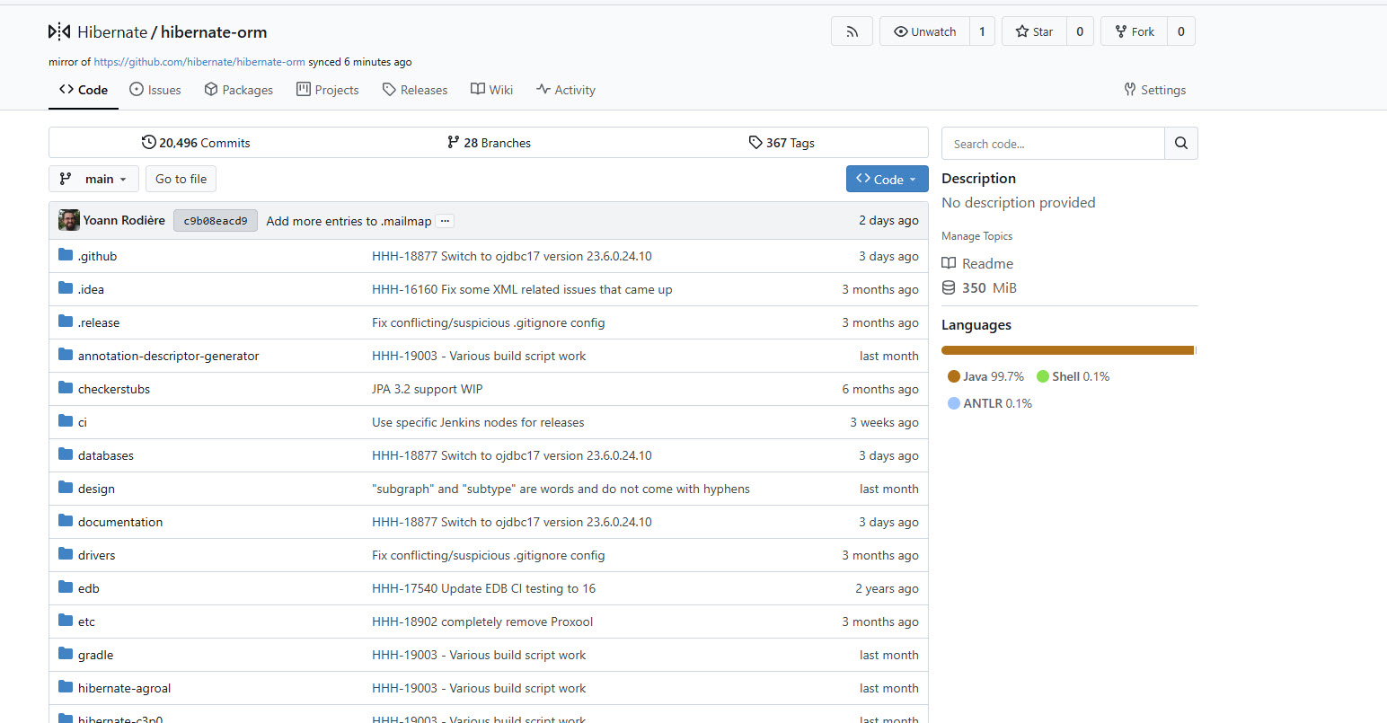Image resolution: width=1387 pixels, height=723 pixels.
Task: Switch to the Code tab
Action: [x=84, y=90]
